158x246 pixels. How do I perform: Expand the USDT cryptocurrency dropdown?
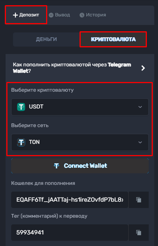click(x=80, y=107)
